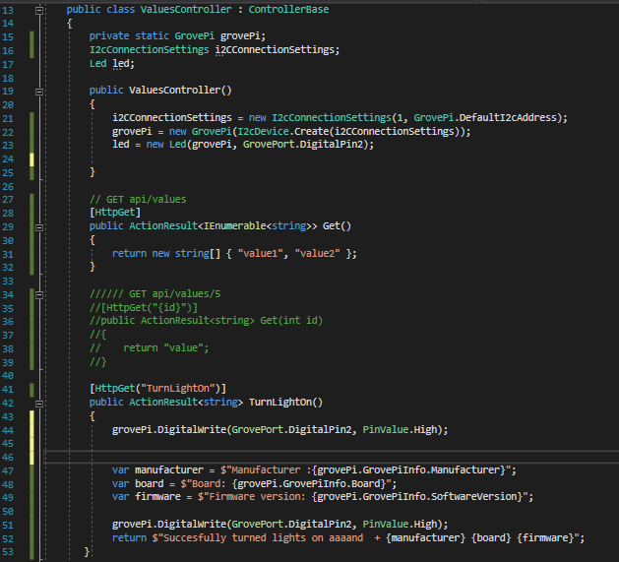Place cursor on the empty highlighted line 46
This screenshot has width=619, height=562.
[x=332, y=457]
